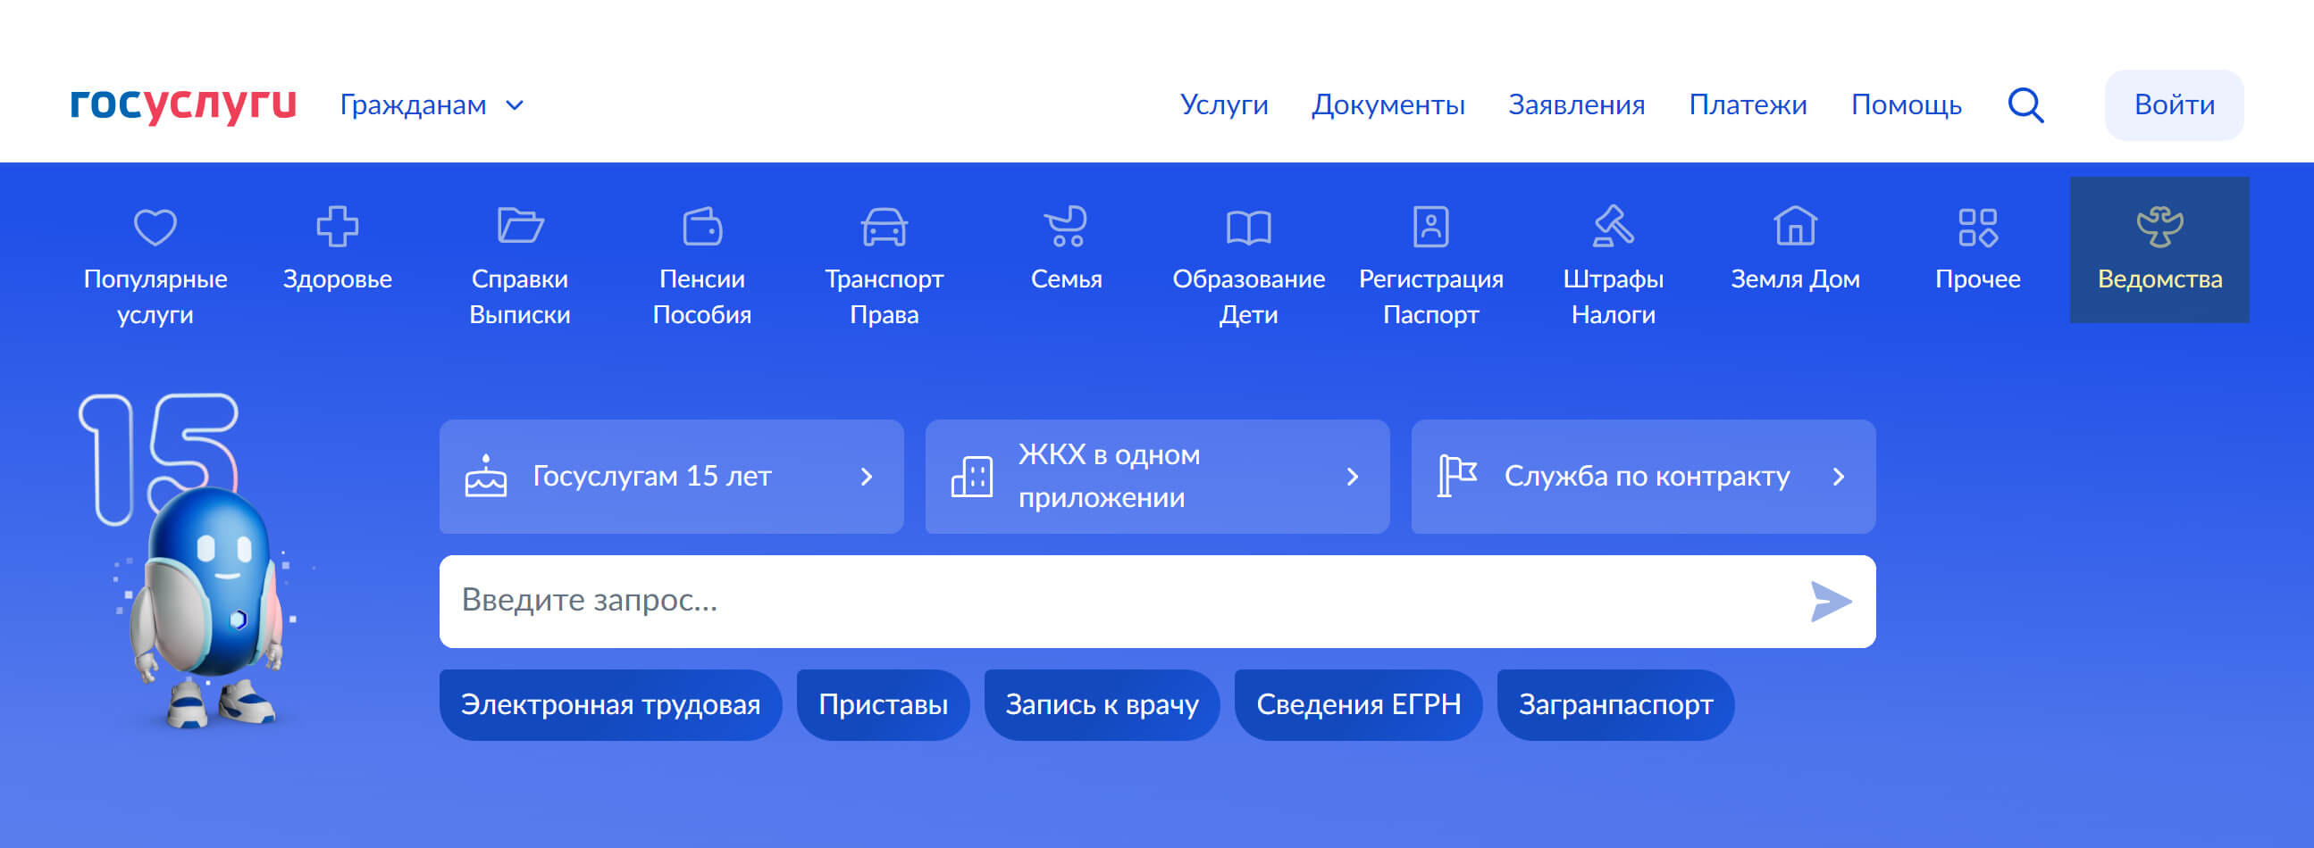This screenshot has height=848, width=2314.
Task: Click the Госуслуги logo
Action: [x=183, y=106]
